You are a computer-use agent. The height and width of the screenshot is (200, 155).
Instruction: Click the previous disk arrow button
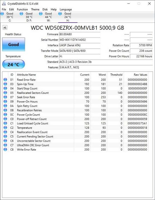[x=5, y=27]
